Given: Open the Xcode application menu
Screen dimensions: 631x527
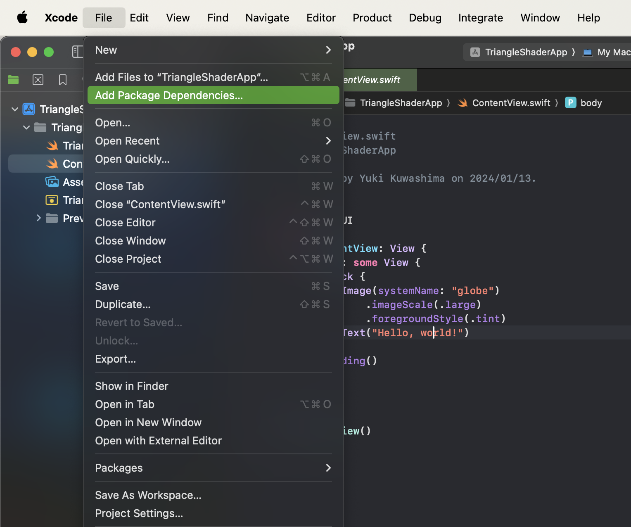Looking at the screenshot, I should coord(61,18).
